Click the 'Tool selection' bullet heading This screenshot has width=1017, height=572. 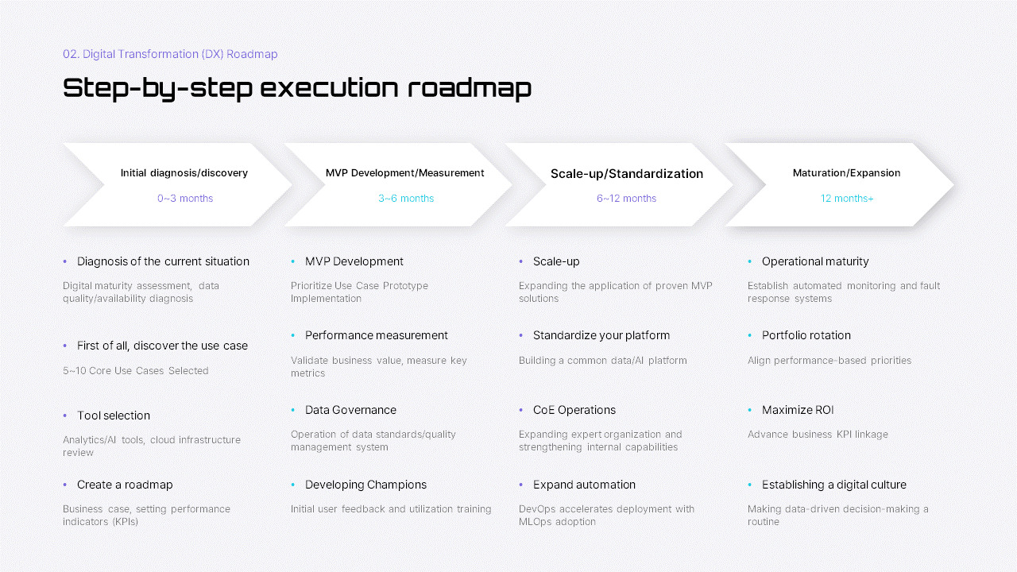[x=114, y=415]
